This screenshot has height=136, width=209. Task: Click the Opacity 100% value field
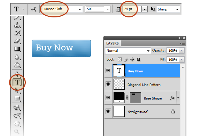pos(173,50)
